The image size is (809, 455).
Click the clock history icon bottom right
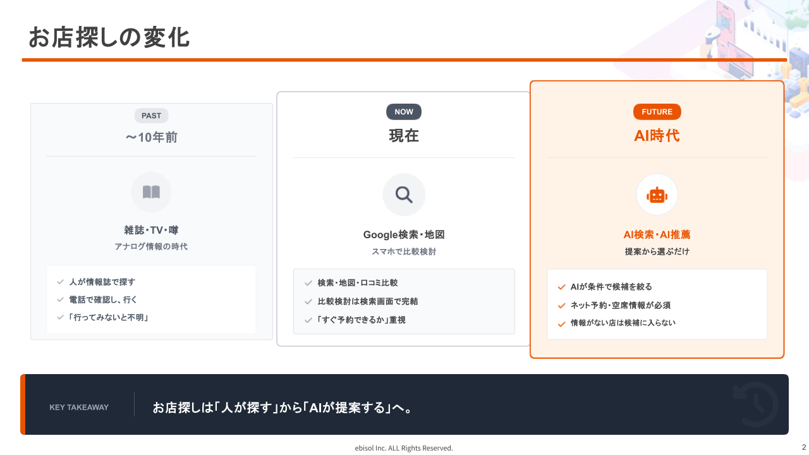tap(755, 404)
